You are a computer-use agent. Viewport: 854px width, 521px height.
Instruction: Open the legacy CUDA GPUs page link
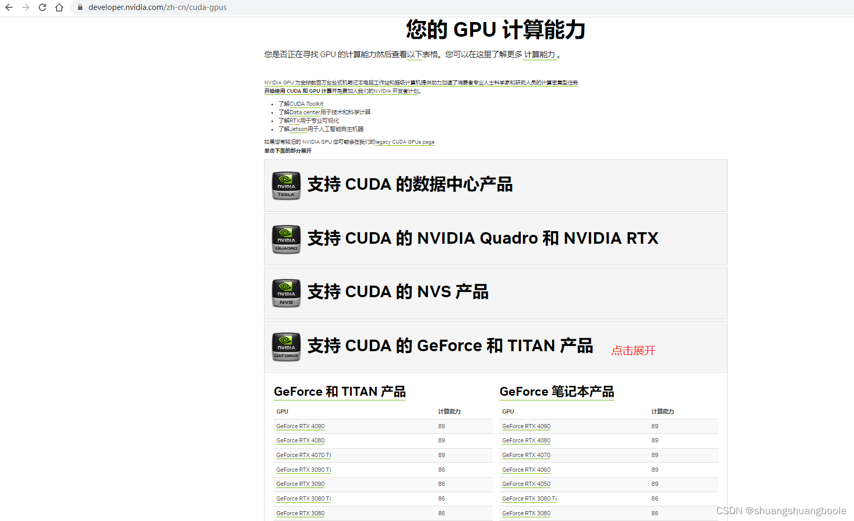pos(404,142)
